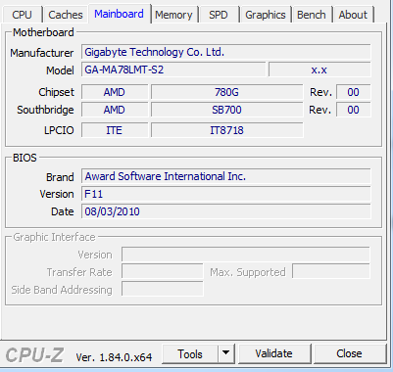Click the model revision field x.x
Viewport: 393px width, 372px height.
click(319, 70)
